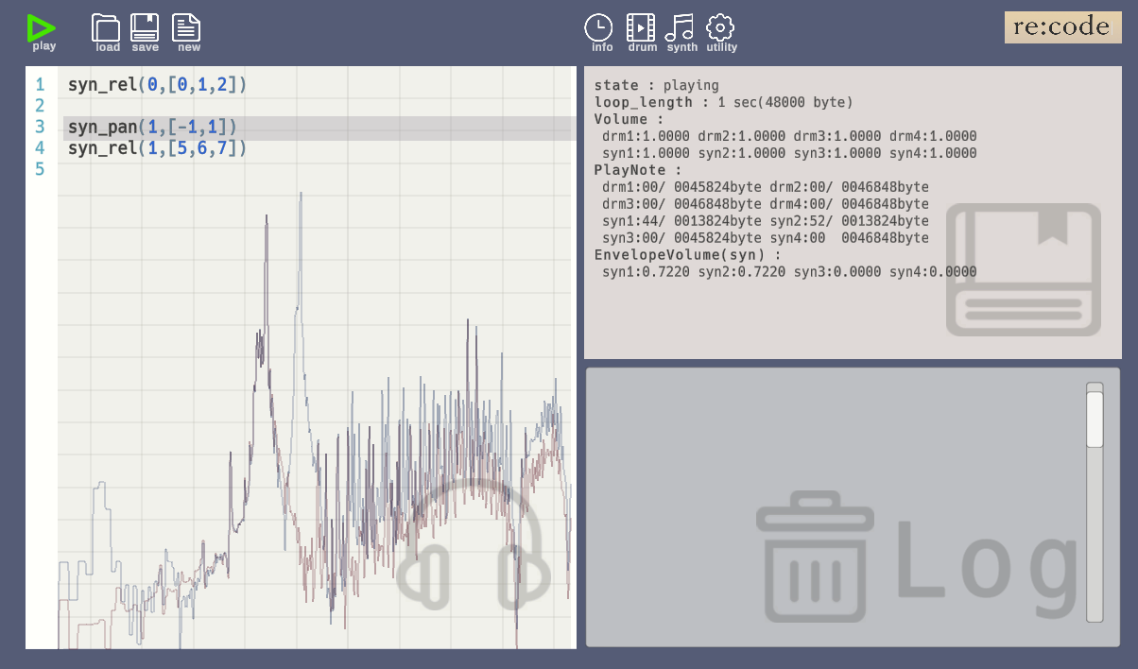Screen dimensions: 1138x669
Task: Click the re:code logo
Action: click(1062, 27)
